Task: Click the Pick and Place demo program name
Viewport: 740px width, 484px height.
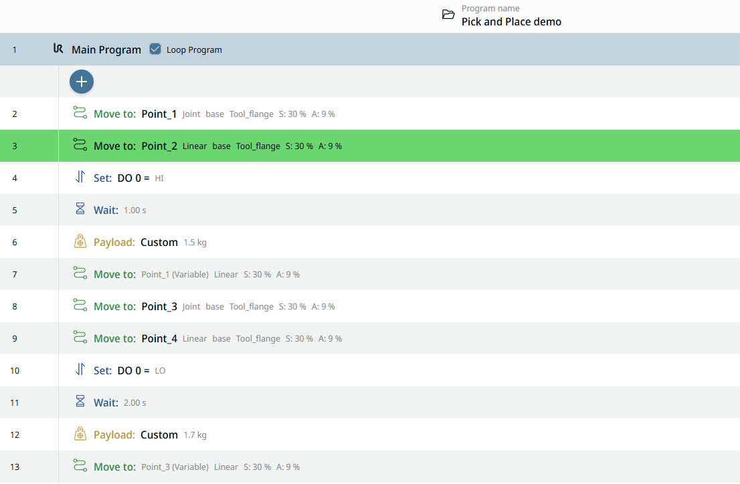Action: coord(511,22)
